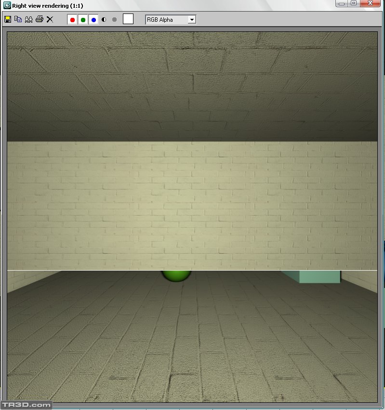Expand the RGB Alpha channel dropdown
Screen dimensions: 385x410
tap(191, 20)
